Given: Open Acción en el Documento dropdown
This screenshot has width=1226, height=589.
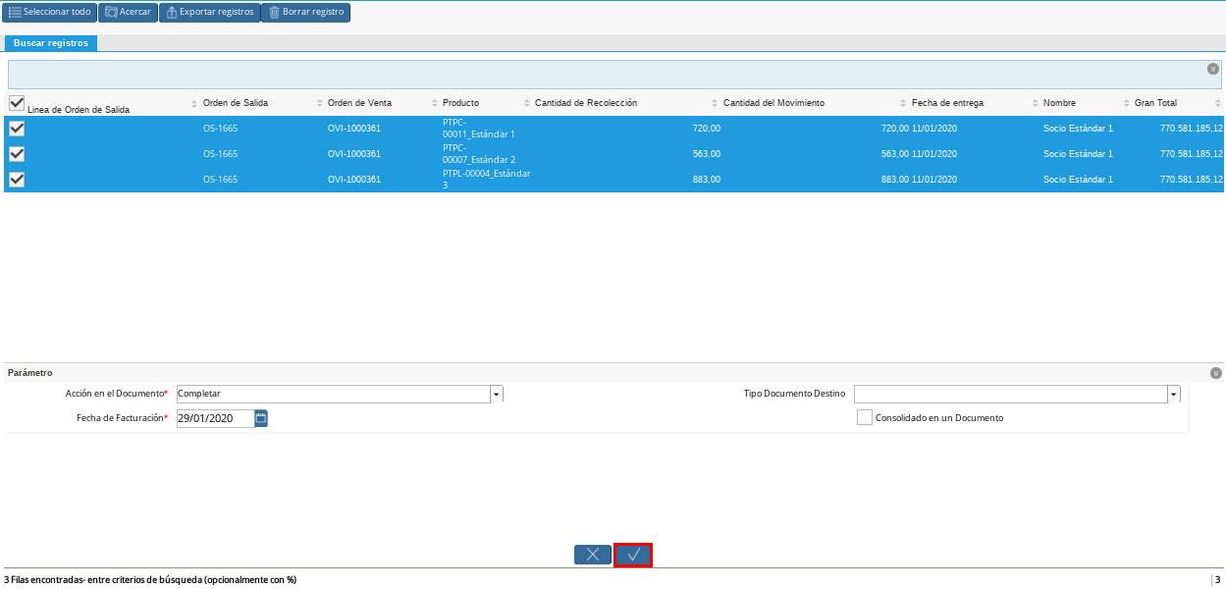Looking at the screenshot, I should coord(496,394).
